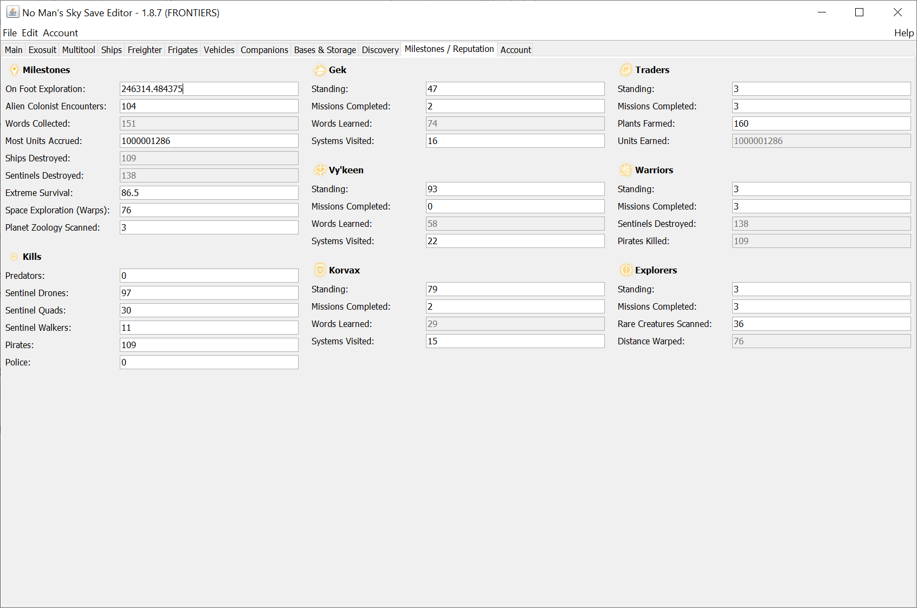
Task: Click the Korvax Systems Visited field
Action: (x=515, y=341)
